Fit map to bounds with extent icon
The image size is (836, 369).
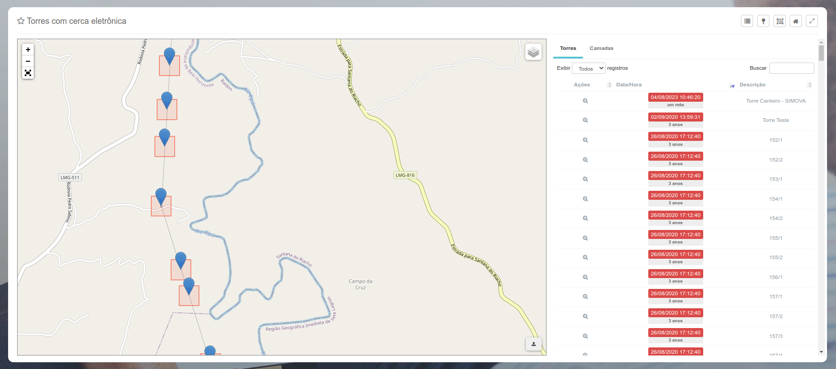[28, 73]
